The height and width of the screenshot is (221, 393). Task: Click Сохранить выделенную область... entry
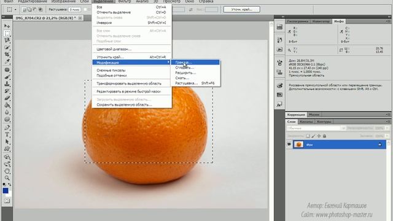coord(131,105)
